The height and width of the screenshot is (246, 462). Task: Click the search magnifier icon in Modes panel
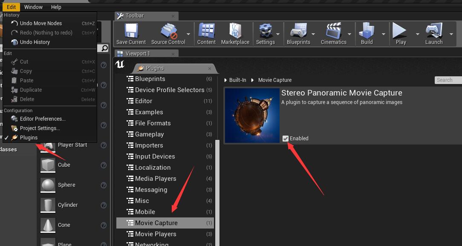104,48
